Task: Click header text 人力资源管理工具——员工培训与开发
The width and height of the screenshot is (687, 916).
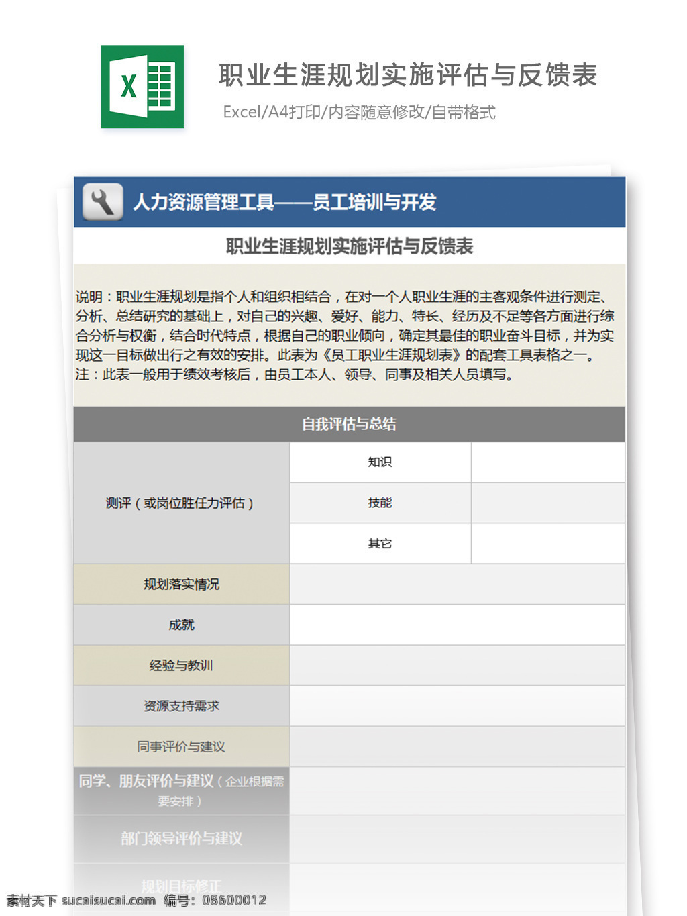Action: (285, 202)
